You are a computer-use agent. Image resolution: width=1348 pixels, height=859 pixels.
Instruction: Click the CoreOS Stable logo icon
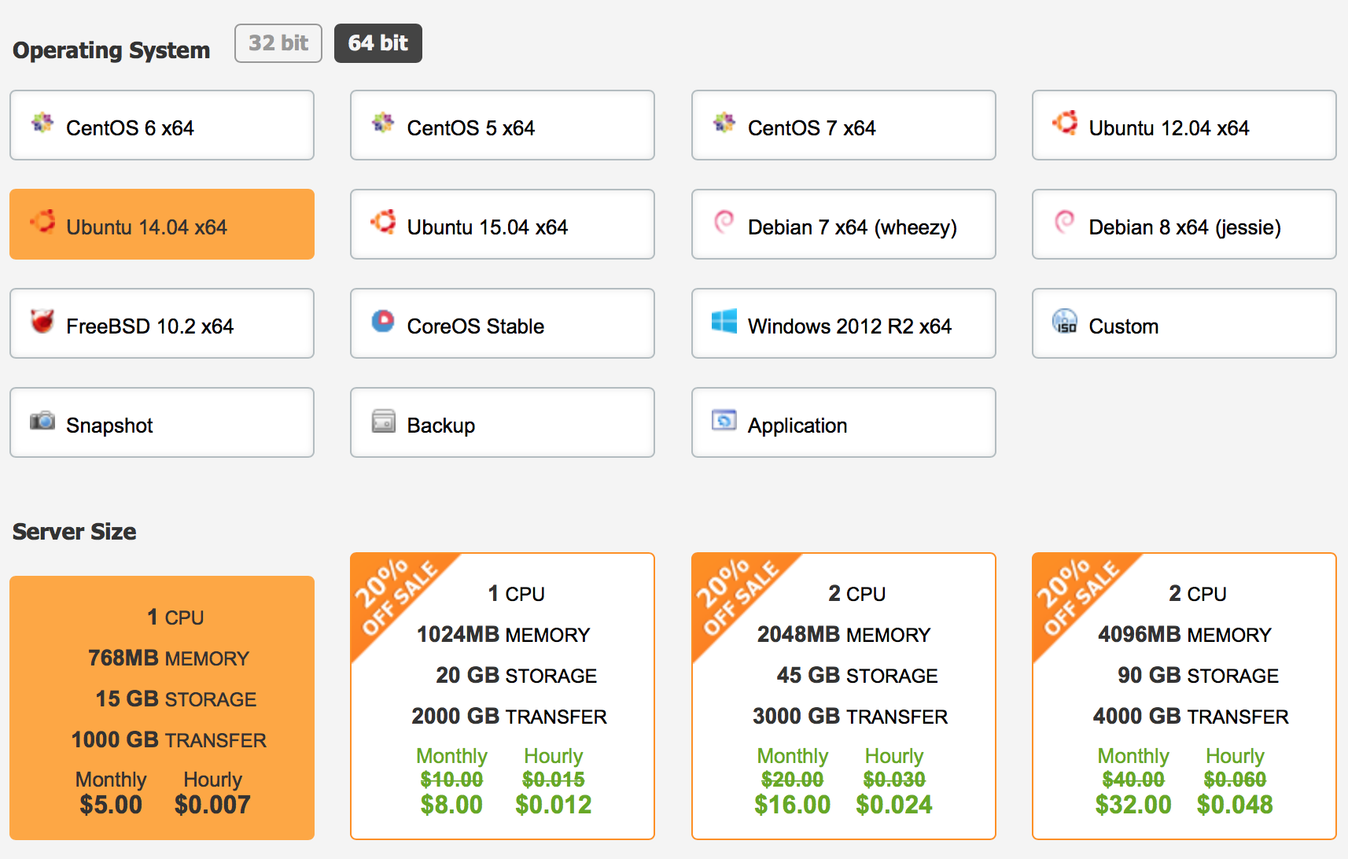coord(383,321)
